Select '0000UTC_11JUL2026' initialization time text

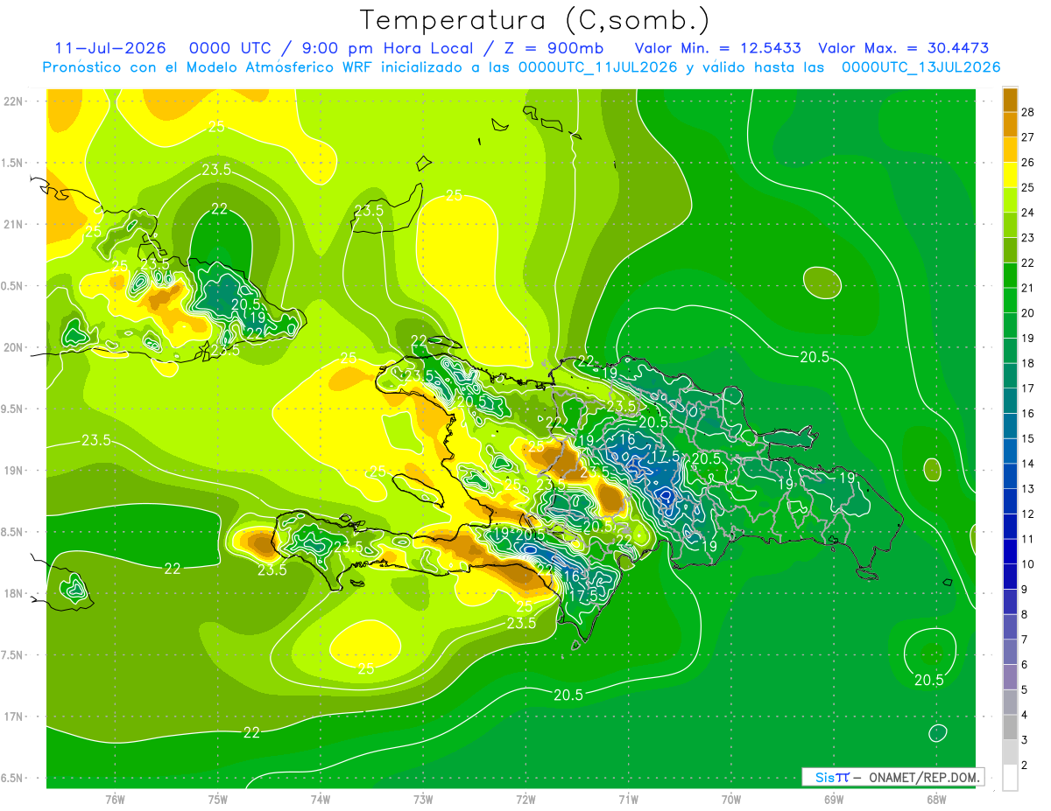point(598,67)
